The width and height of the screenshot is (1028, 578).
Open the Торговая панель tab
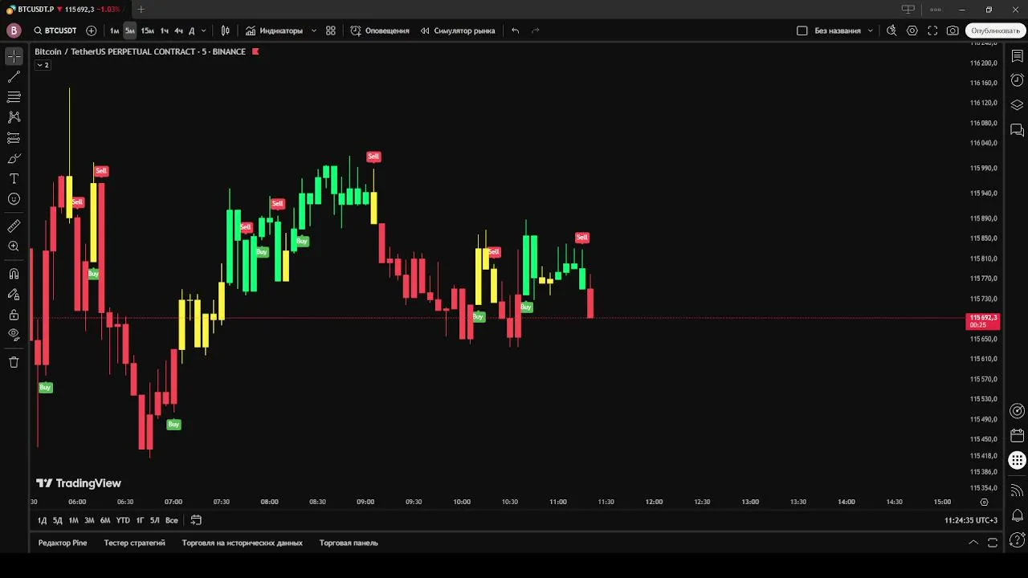[349, 543]
